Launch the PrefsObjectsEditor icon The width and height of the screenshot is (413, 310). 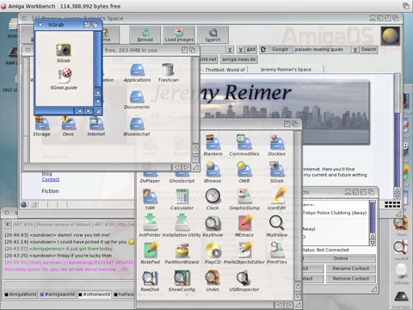pos(244,250)
